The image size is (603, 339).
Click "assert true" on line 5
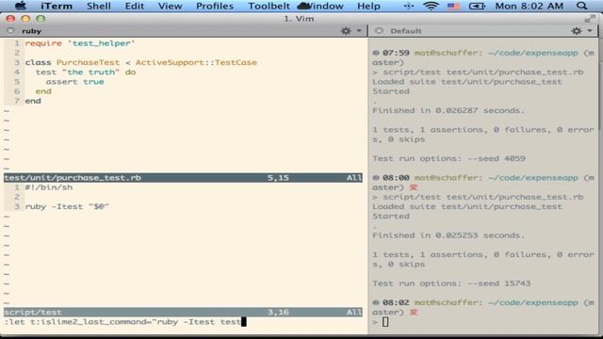click(75, 82)
